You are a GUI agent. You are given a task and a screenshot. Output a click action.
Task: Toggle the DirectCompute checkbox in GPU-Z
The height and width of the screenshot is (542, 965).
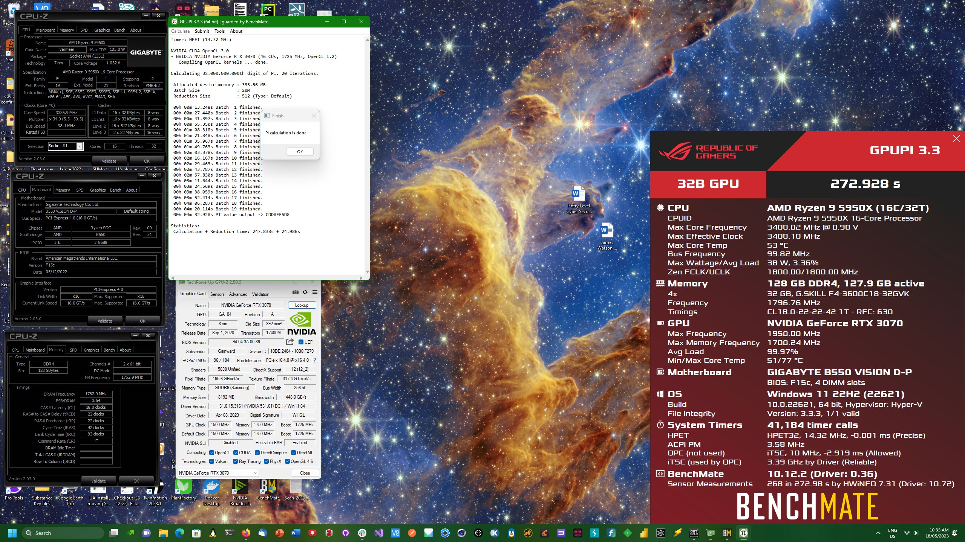[257, 453]
